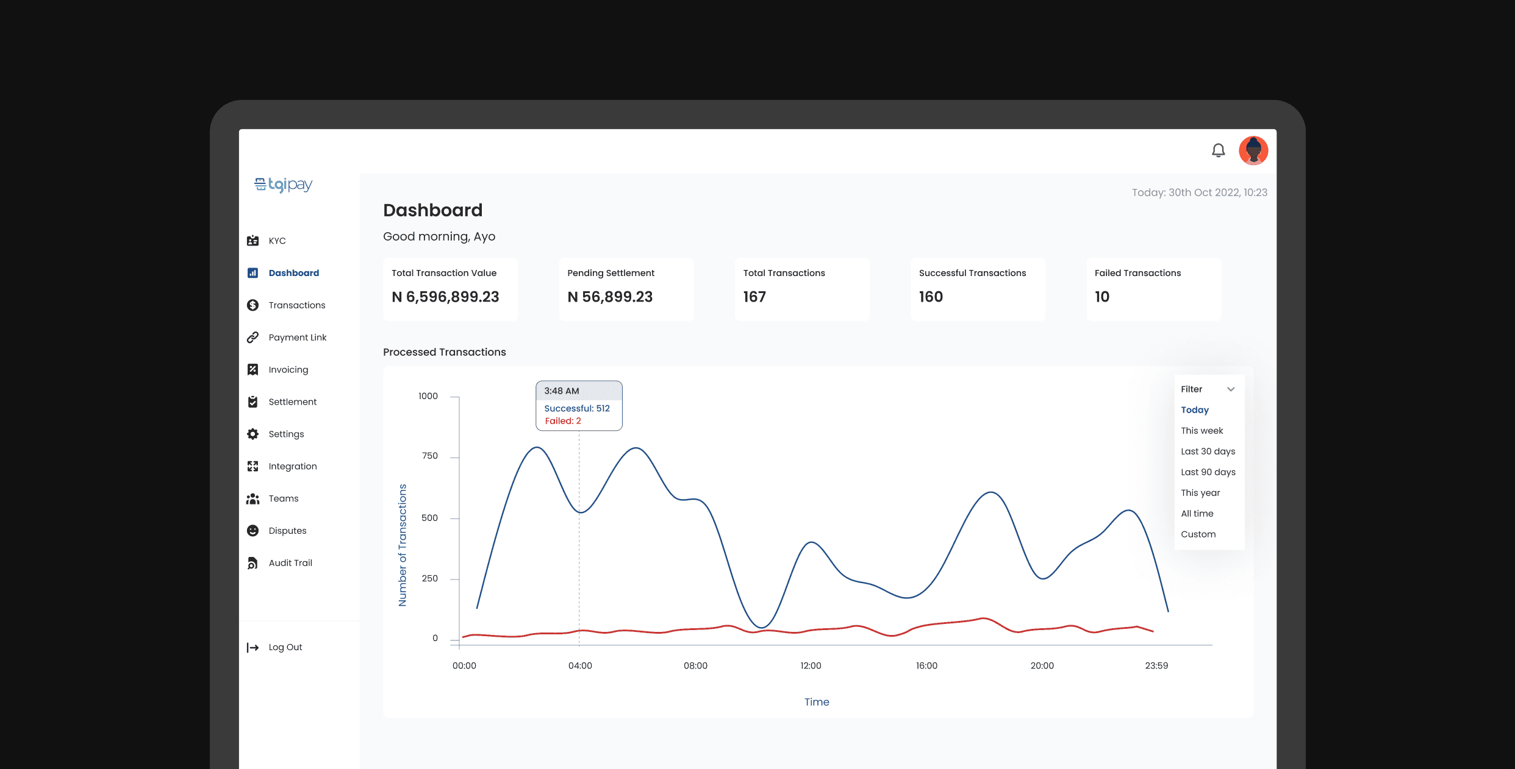Click the KYC sidebar icon

click(253, 241)
